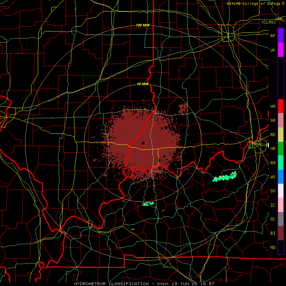Click the gray GC legend color swatch
Image resolution: width=286 pixels, height=286 pixels.
(281, 219)
